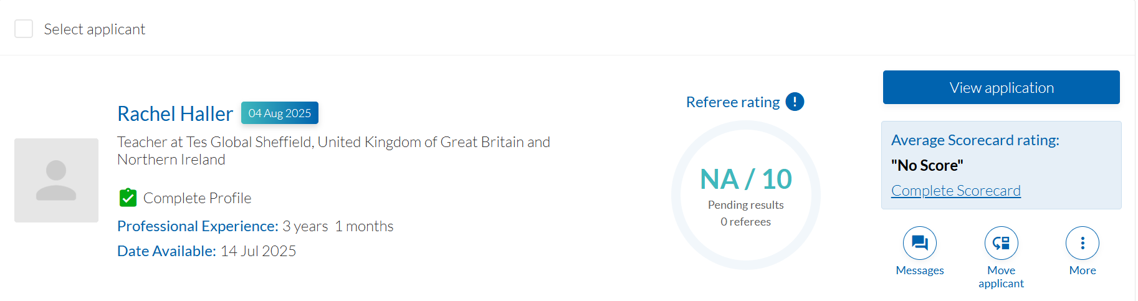
Task: Click the green Complete Profile clipboard icon
Action: point(128,198)
